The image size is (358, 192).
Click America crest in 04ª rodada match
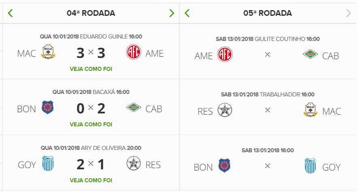click(x=134, y=53)
